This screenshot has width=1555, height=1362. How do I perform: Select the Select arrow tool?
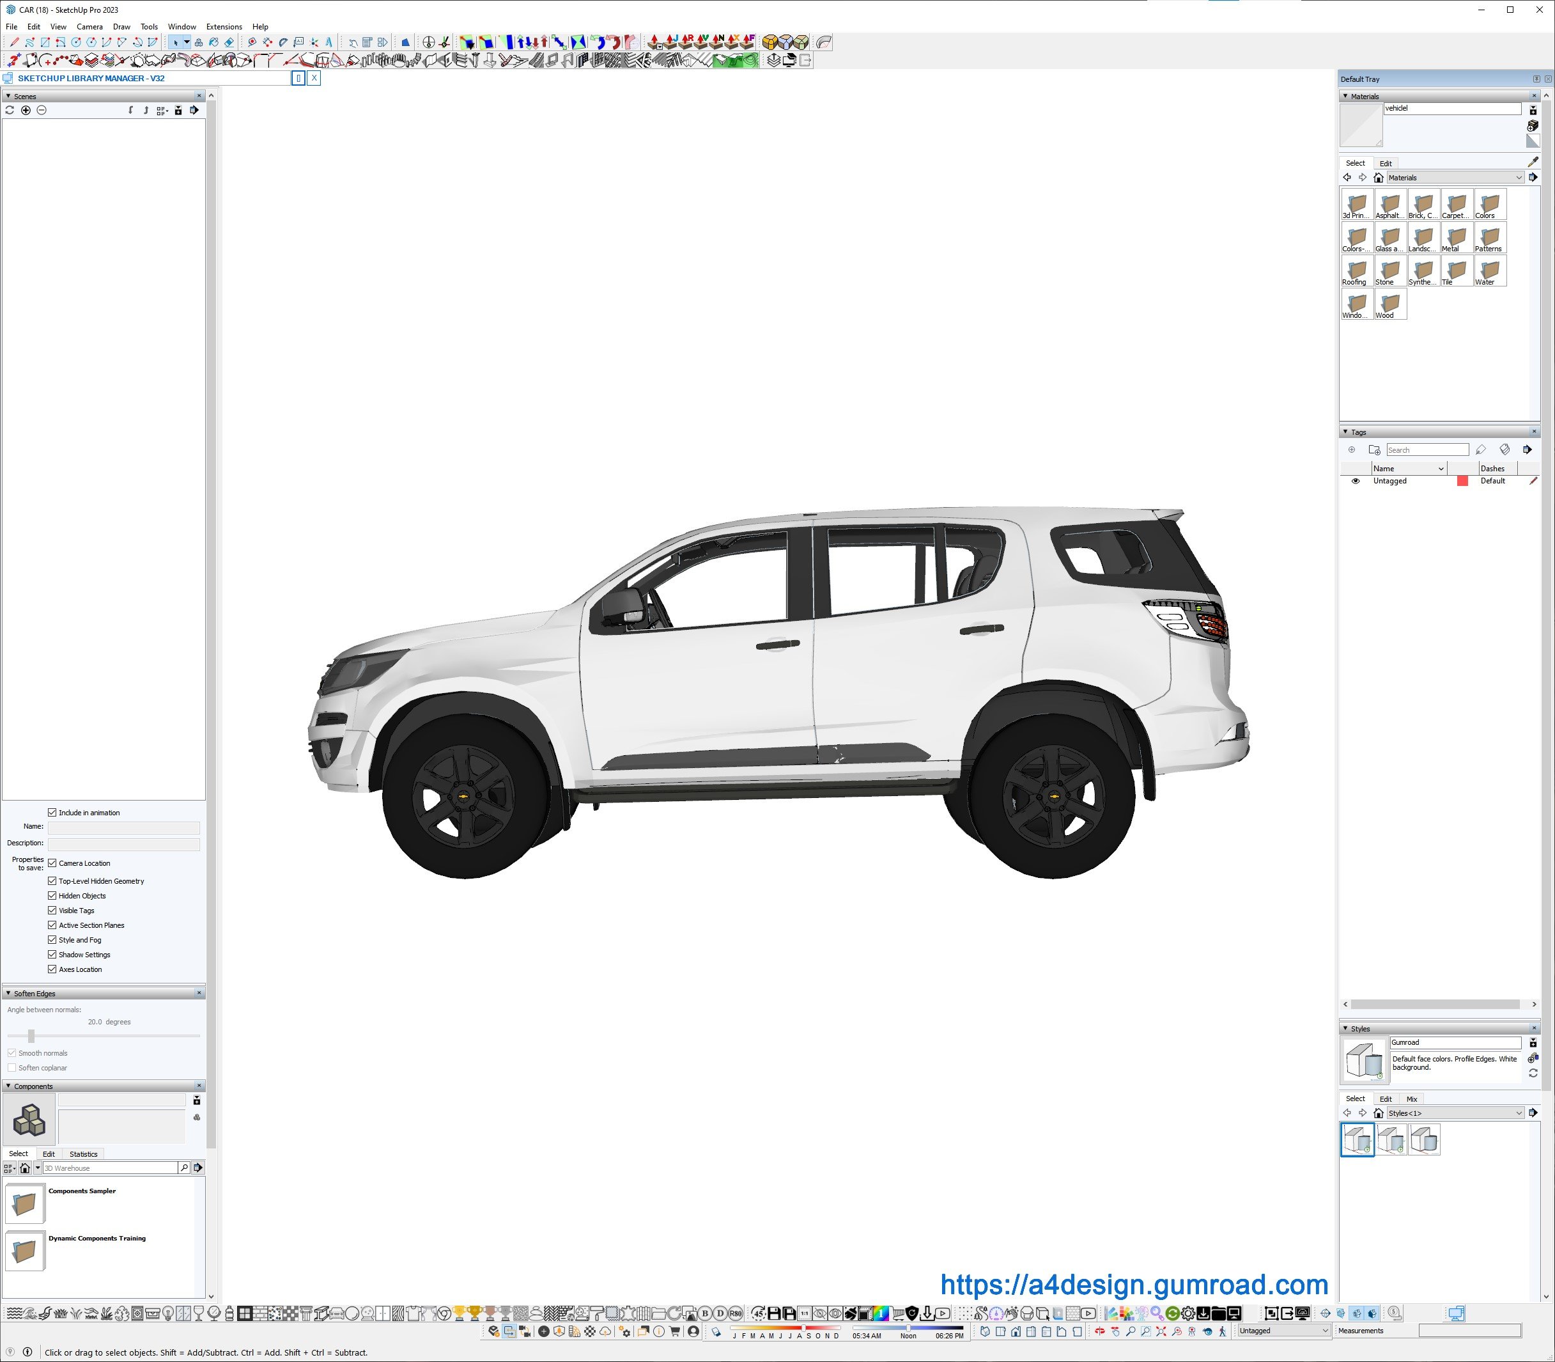[176, 43]
